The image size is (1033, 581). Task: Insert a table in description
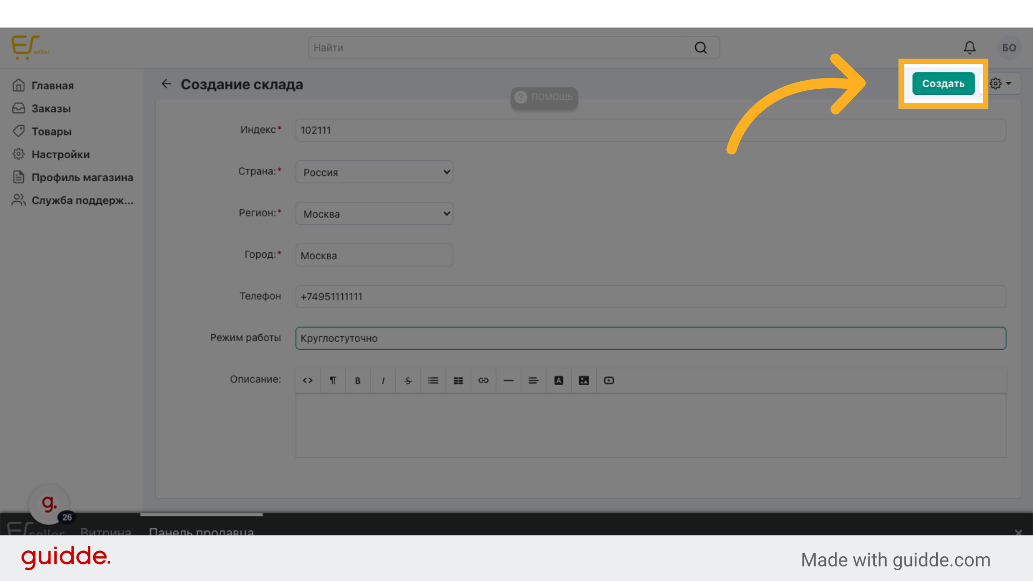click(458, 380)
